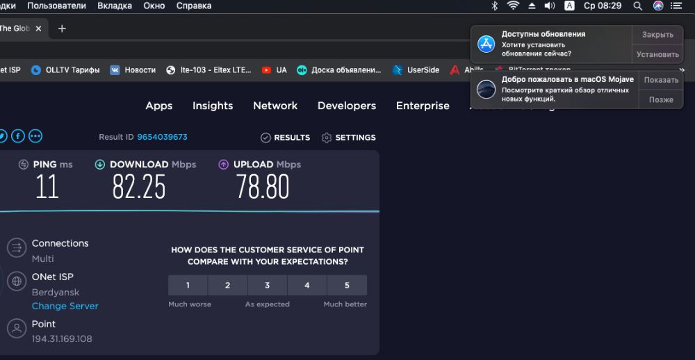695x360 pixels.
Task: Click the upload value 78.80
Action: [263, 187]
